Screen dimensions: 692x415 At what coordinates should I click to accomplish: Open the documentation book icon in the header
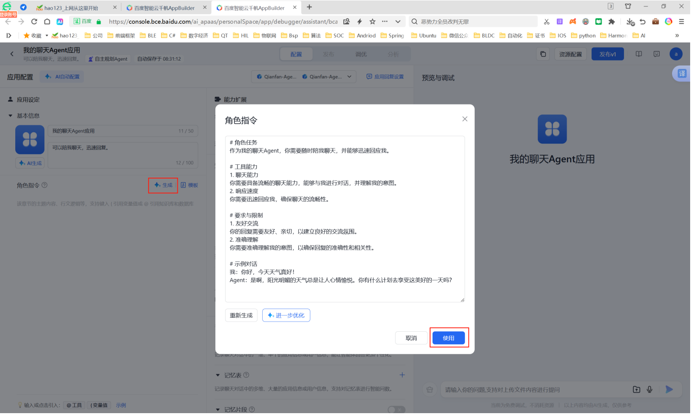[640, 54]
